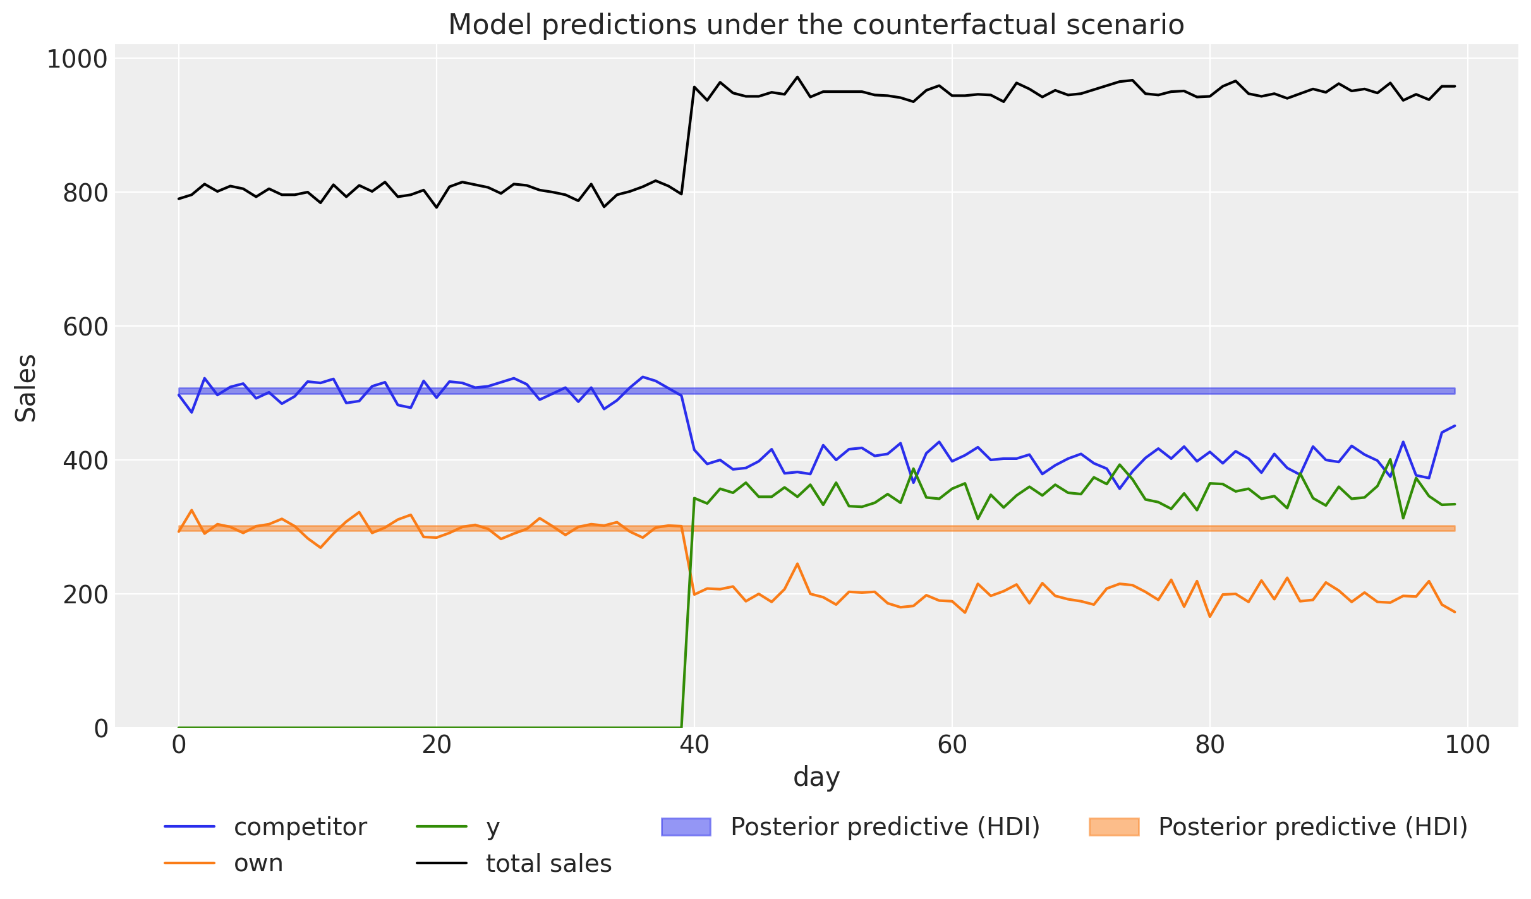Click the green y line legend marker
The image size is (1531, 899).
tap(442, 826)
